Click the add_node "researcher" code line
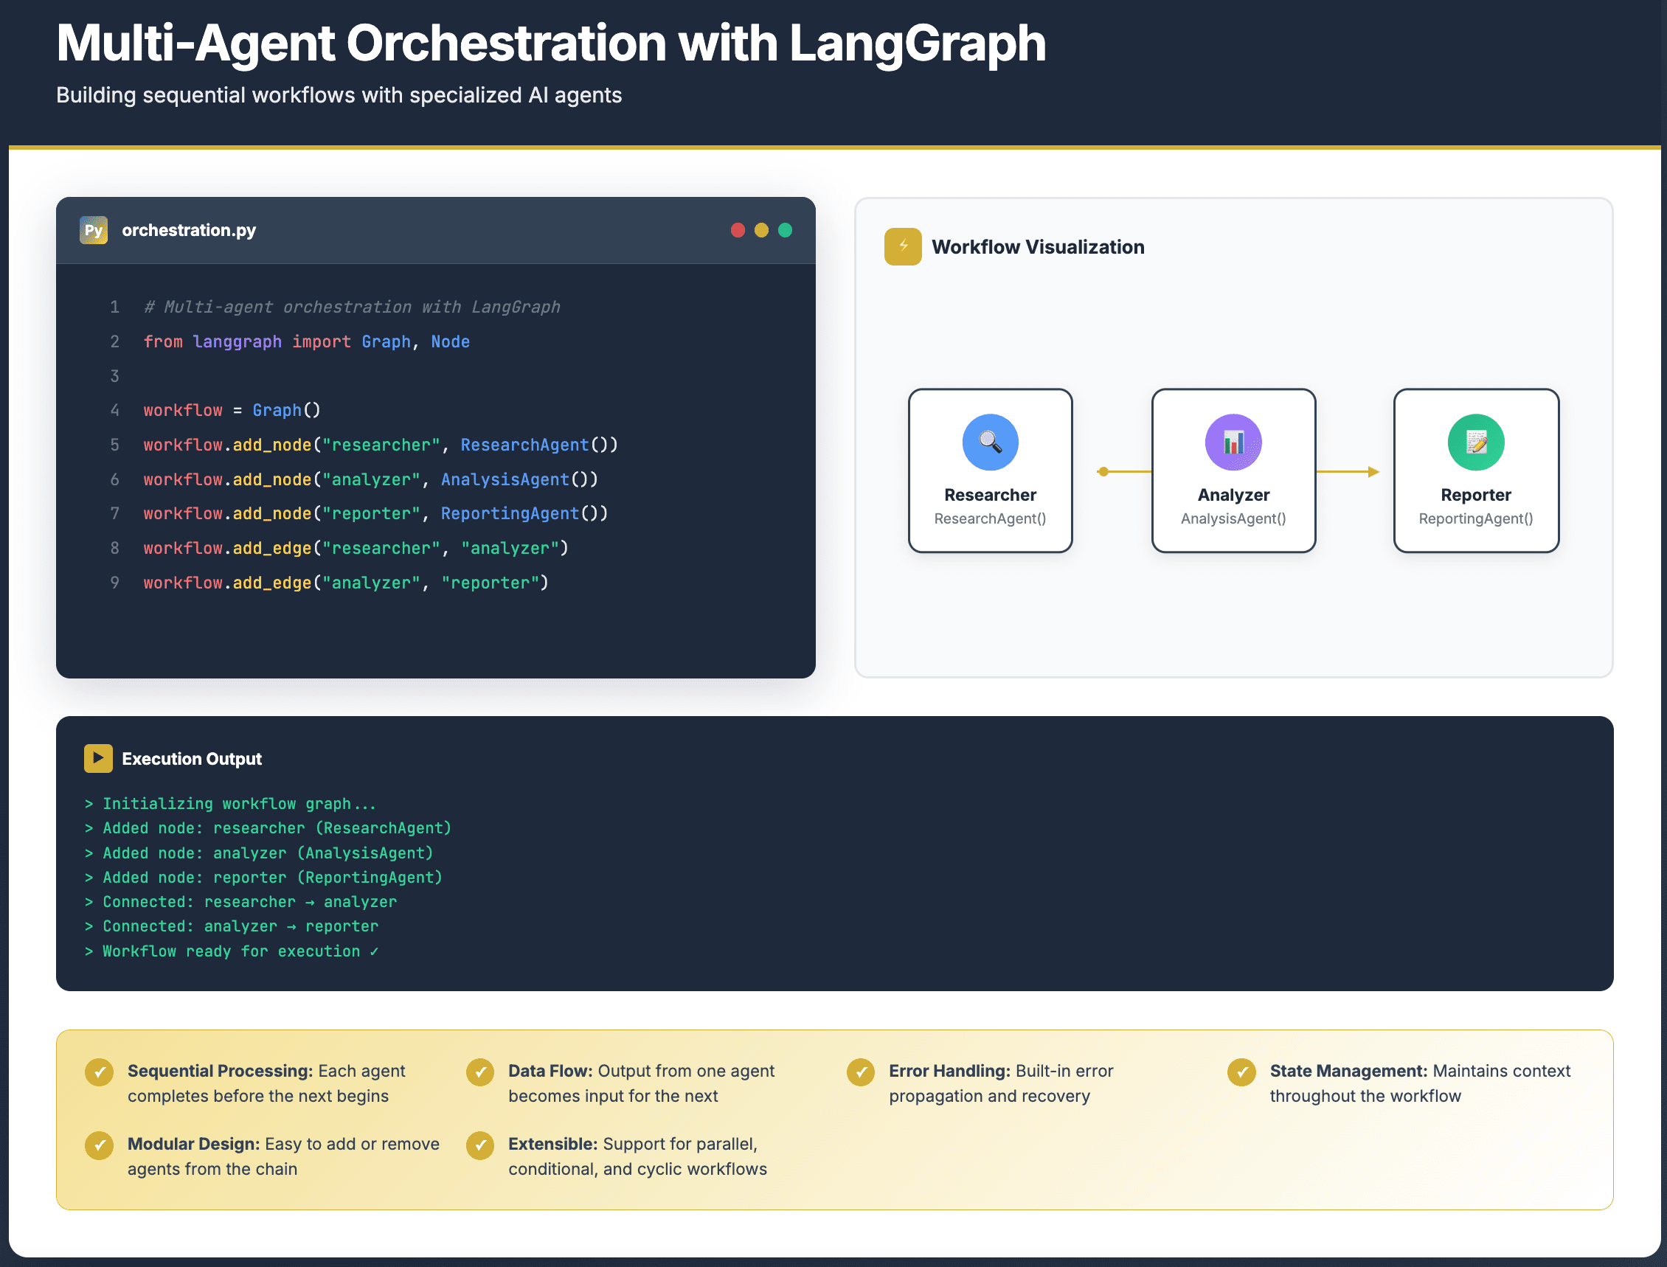Viewport: 1667px width, 1267px height. [380, 445]
